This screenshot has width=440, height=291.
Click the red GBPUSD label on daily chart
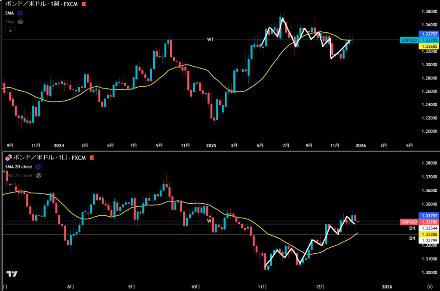[x=408, y=222]
